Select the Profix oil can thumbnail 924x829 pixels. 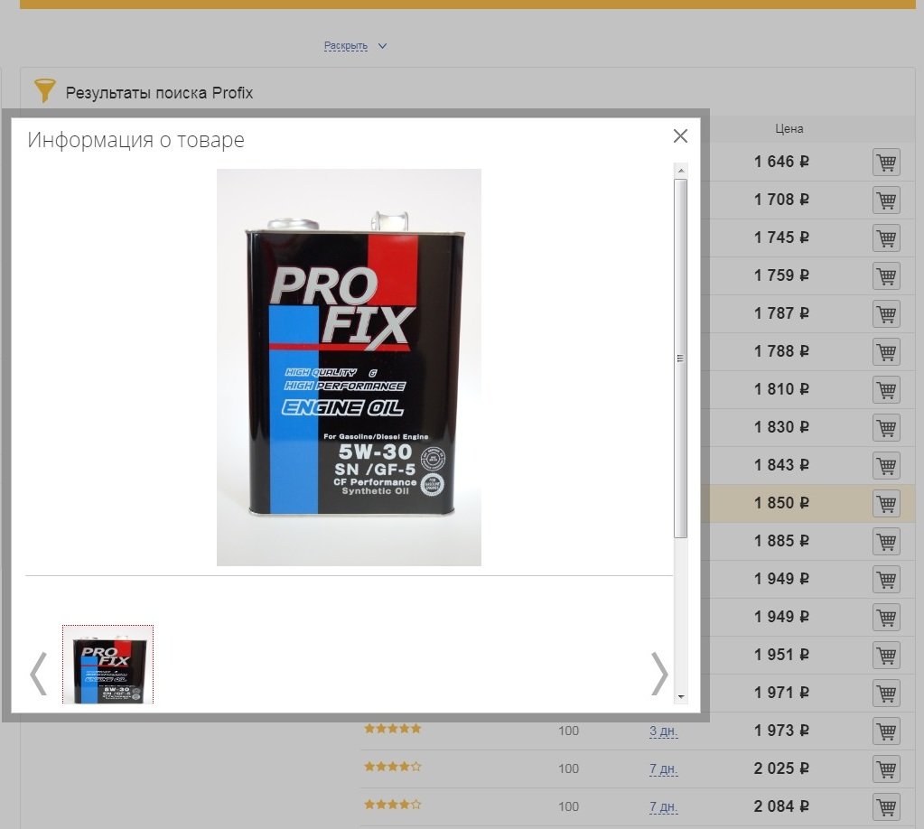click(x=107, y=664)
